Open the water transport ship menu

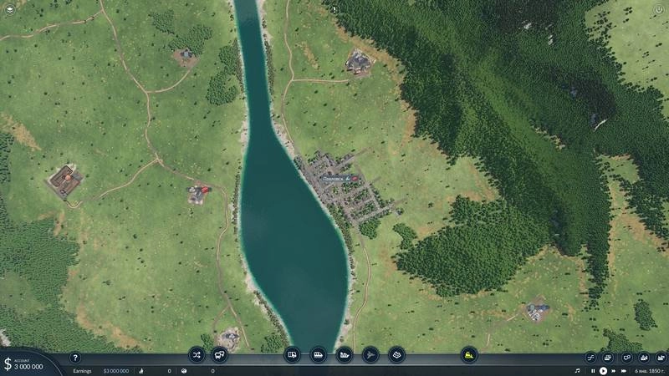(345, 354)
